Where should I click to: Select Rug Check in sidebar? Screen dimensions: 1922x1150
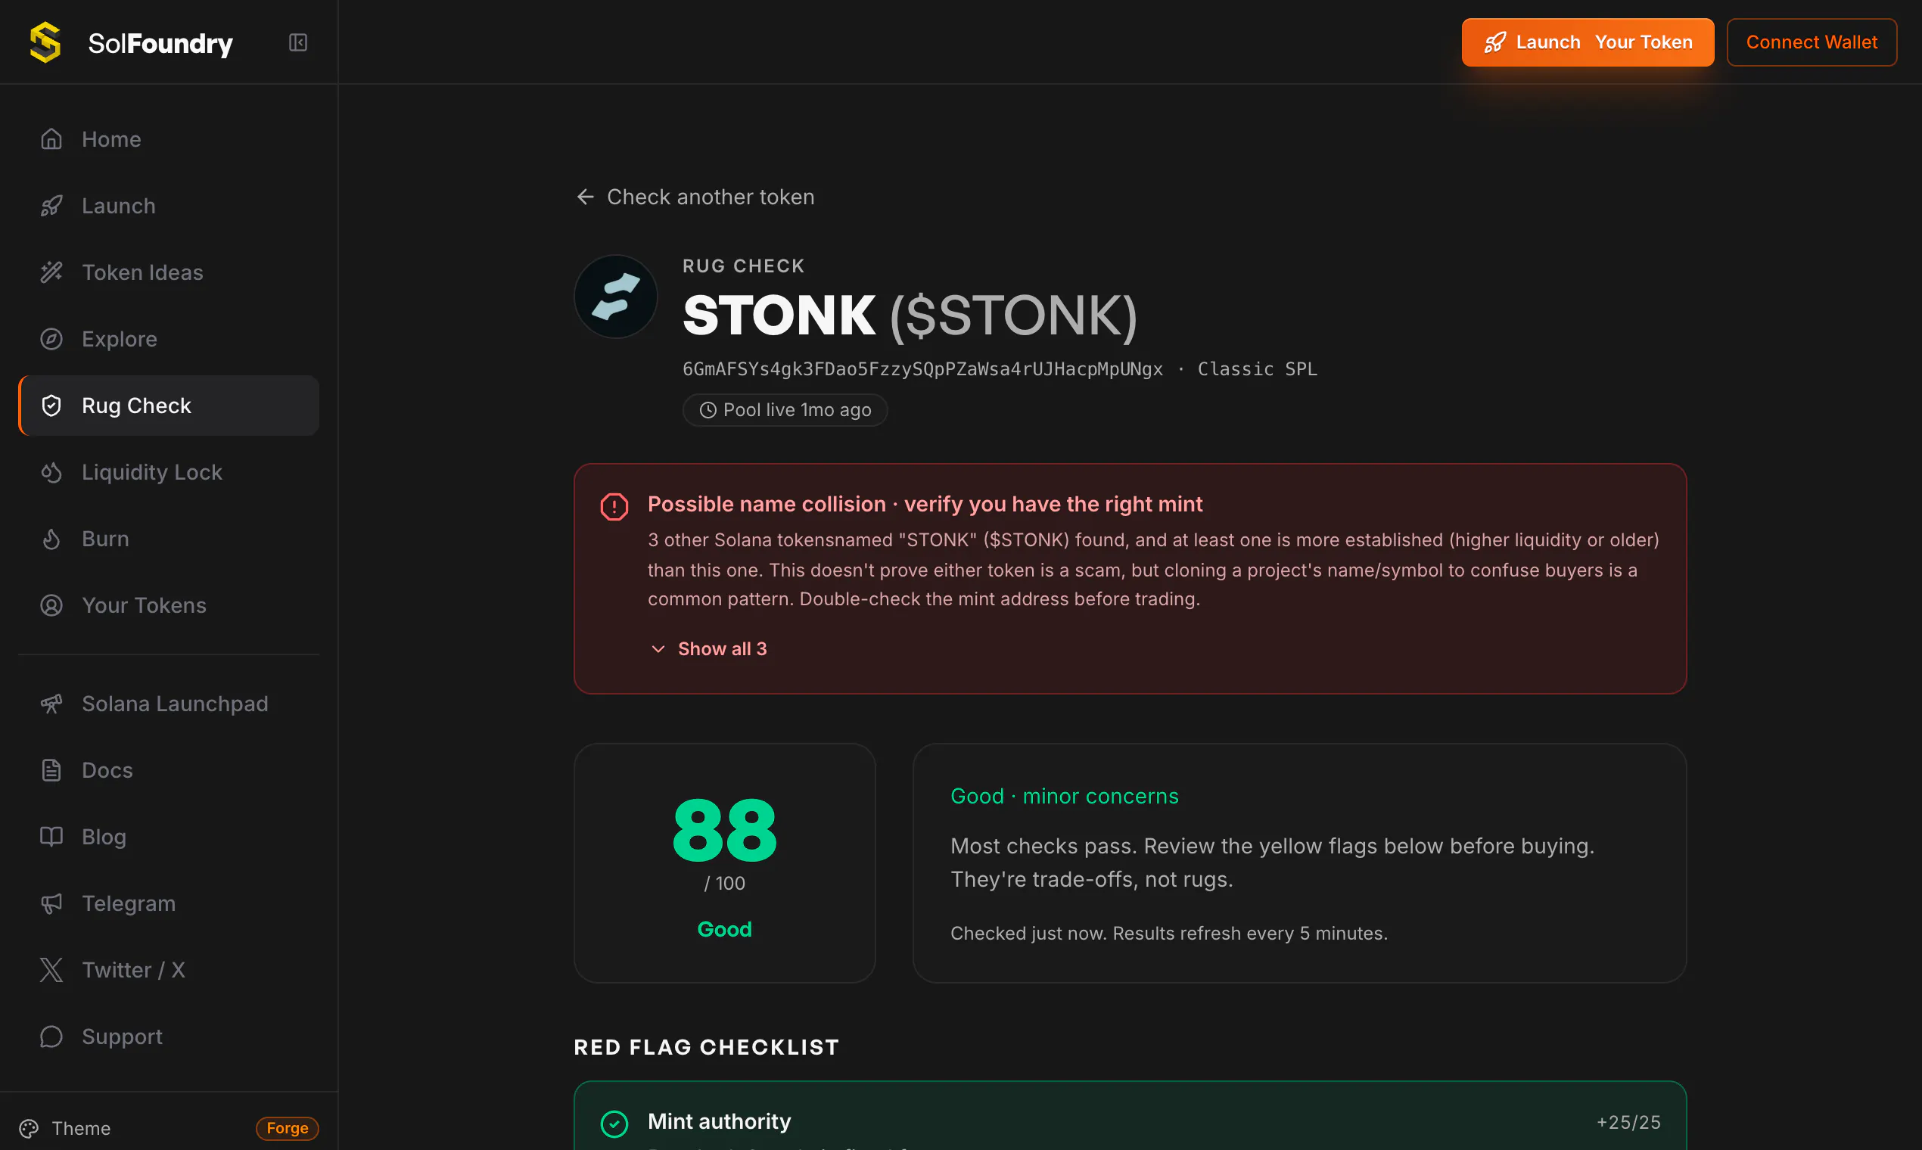169,406
